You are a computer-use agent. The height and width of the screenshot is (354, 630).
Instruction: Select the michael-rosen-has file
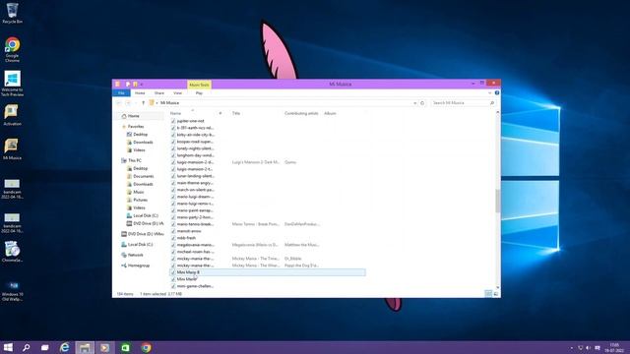195,252
